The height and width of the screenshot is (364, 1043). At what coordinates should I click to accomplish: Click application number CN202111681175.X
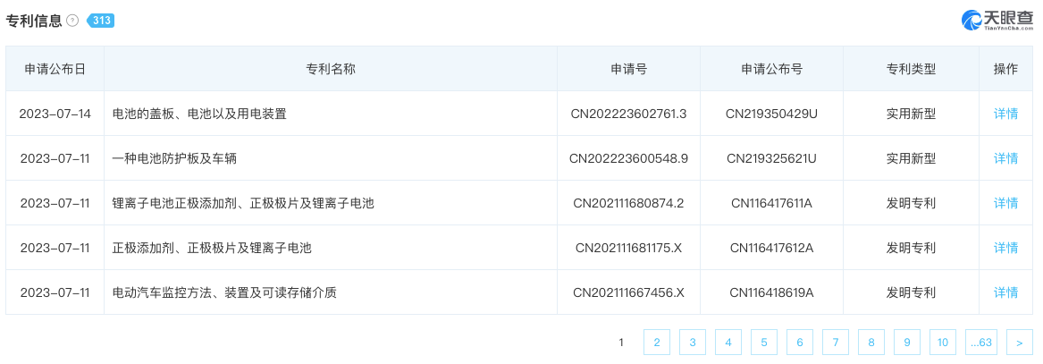[x=628, y=248]
